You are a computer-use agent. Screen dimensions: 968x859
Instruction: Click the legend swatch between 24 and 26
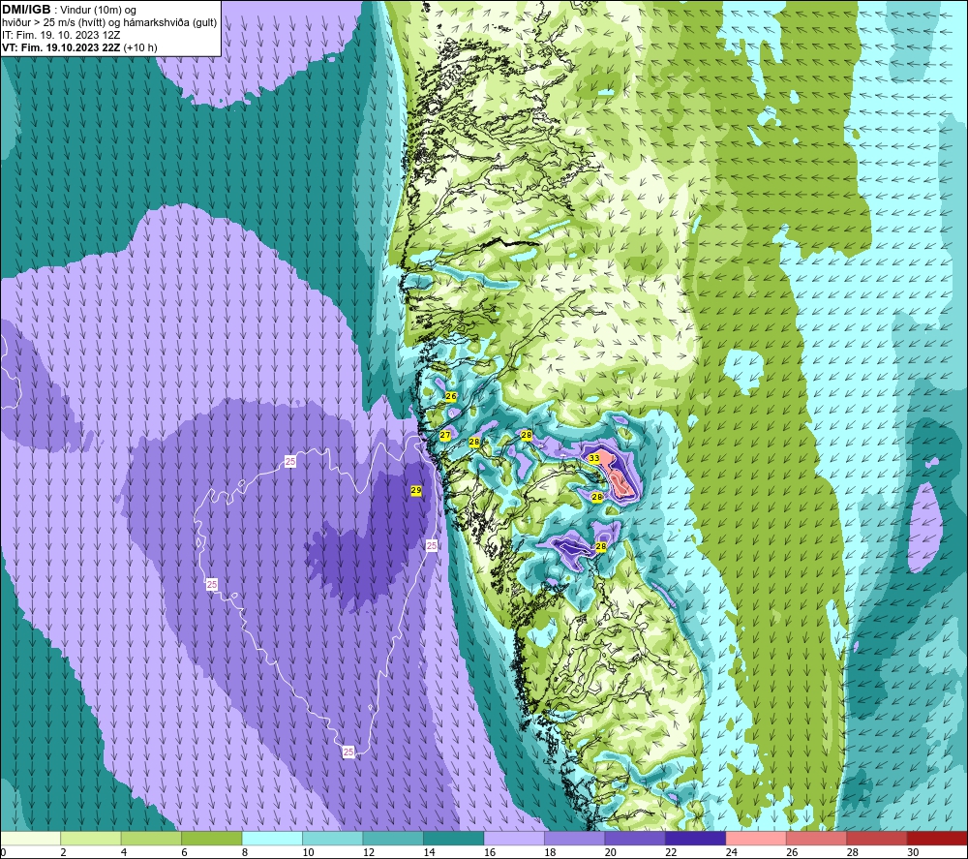(x=756, y=838)
